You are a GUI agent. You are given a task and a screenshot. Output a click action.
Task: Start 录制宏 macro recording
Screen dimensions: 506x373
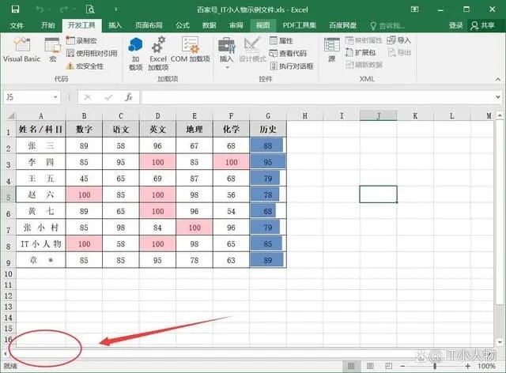click(81, 40)
